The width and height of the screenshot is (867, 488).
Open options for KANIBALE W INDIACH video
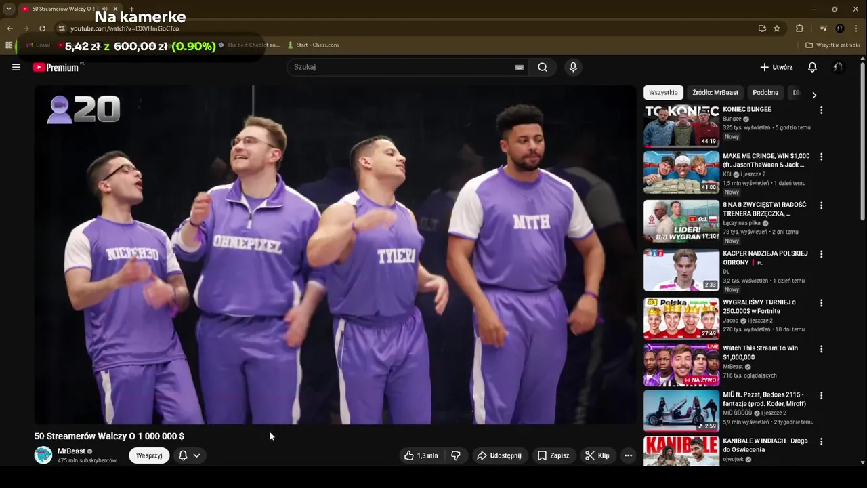coord(821,441)
